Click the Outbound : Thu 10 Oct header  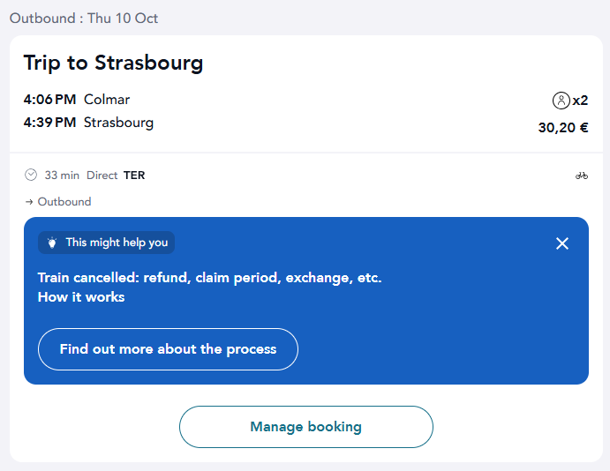[84, 19]
